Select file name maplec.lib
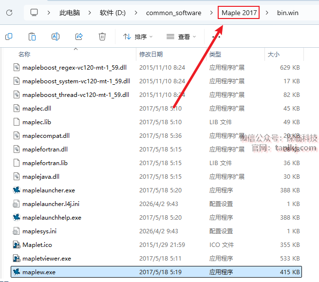319x282 pixels. point(37,122)
